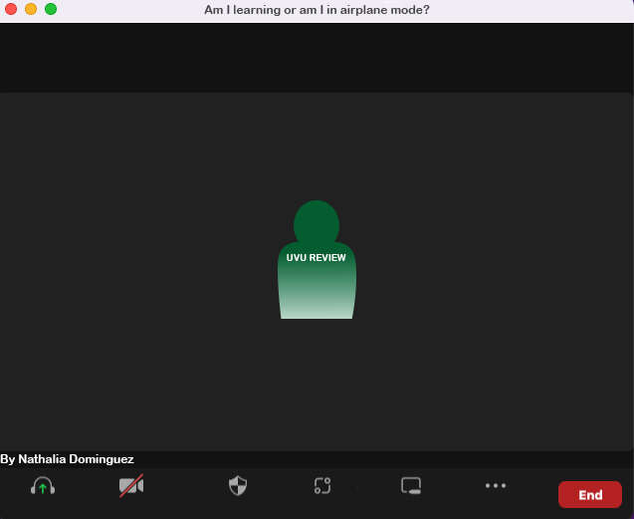Click the By Nathalia Dominguez name label
The width and height of the screenshot is (634, 519).
click(67, 459)
